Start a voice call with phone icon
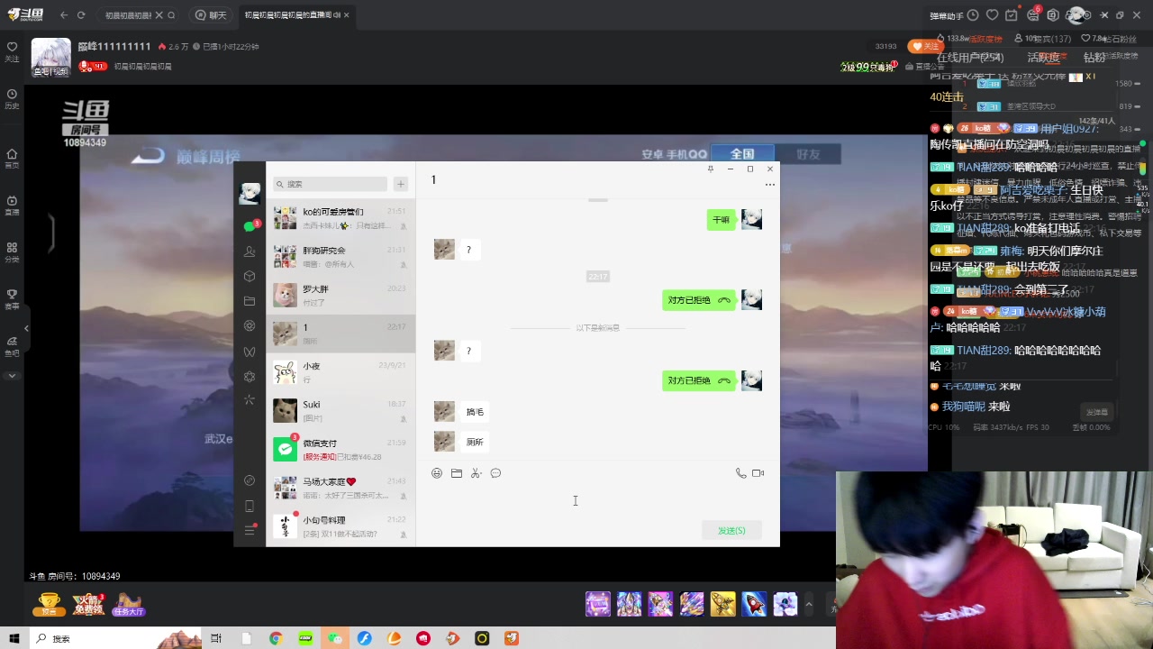This screenshot has height=649, width=1153. click(740, 473)
